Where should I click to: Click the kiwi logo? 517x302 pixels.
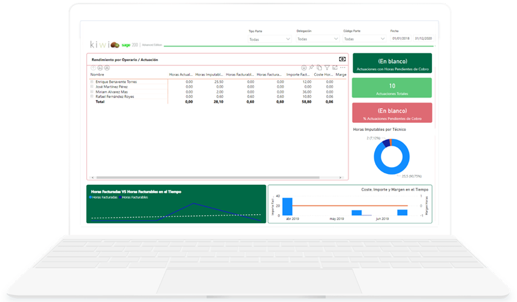pyautogui.click(x=105, y=45)
